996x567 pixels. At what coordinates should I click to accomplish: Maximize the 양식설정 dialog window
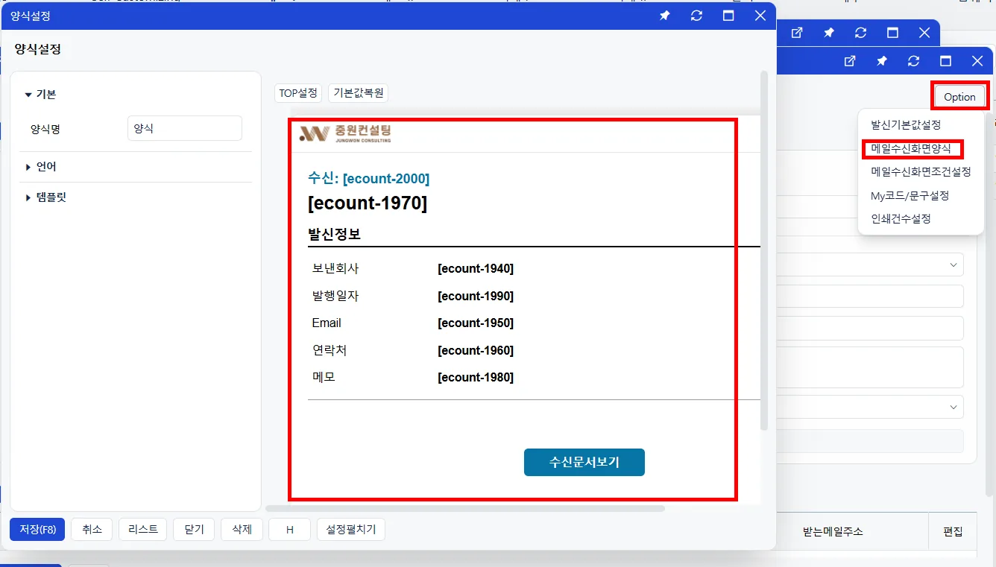point(728,16)
